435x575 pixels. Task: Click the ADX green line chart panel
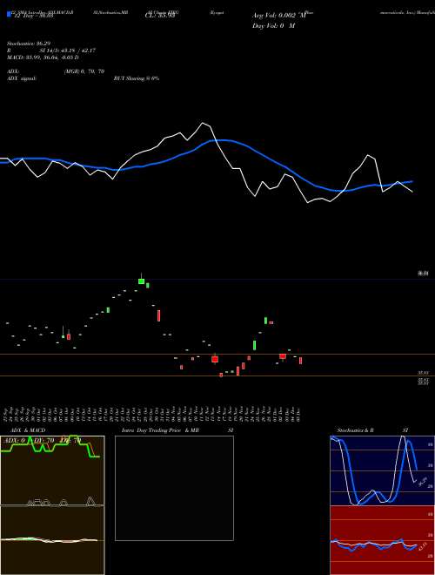52,470
